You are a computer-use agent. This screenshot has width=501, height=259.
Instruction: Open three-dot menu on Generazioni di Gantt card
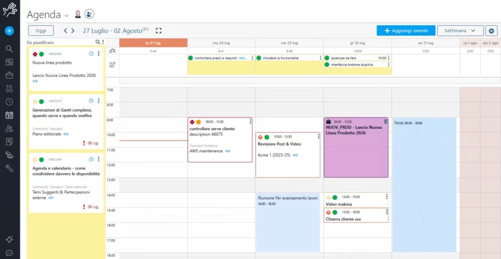pos(98,101)
